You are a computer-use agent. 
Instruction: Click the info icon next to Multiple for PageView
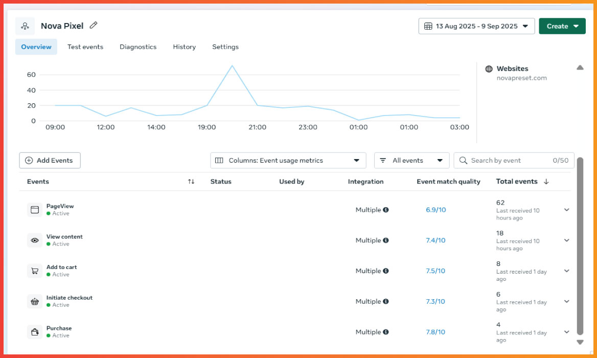tap(387, 209)
